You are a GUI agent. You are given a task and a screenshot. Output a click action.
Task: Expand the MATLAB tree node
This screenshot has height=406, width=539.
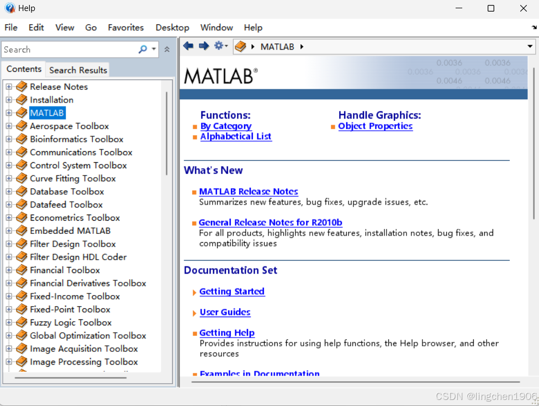point(9,113)
